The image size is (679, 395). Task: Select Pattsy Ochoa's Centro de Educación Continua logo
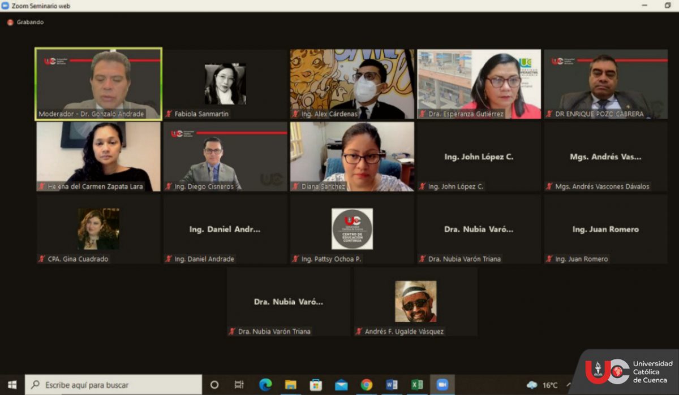point(352,229)
